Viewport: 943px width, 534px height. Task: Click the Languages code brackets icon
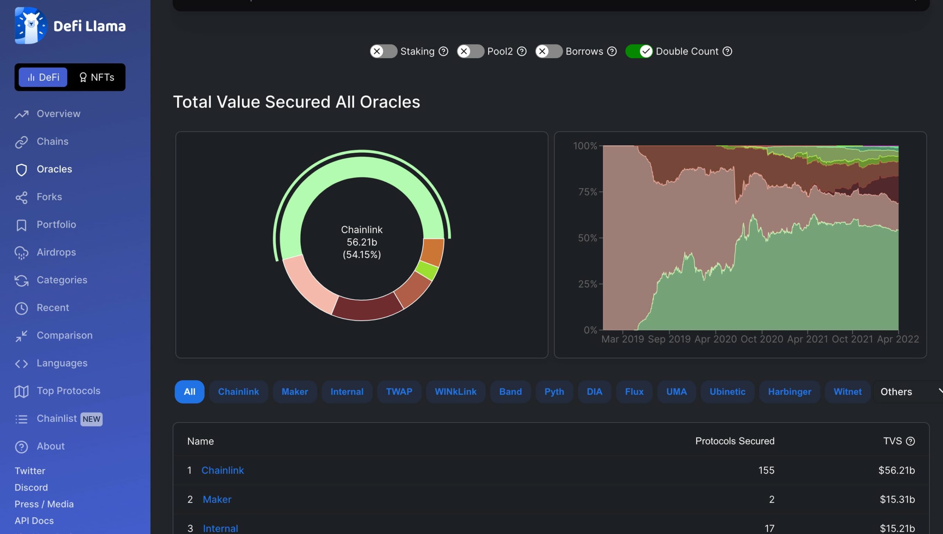click(21, 364)
